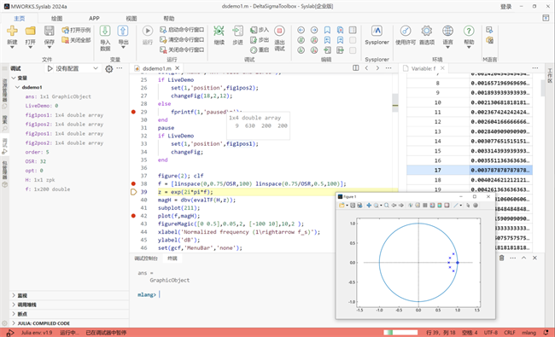Click the progress bar in status bar
The height and width of the screenshot is (337, 555).
coord(400,333)
